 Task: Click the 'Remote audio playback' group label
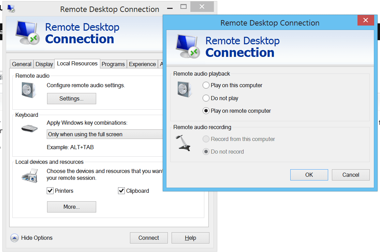(x=202, y=74)
